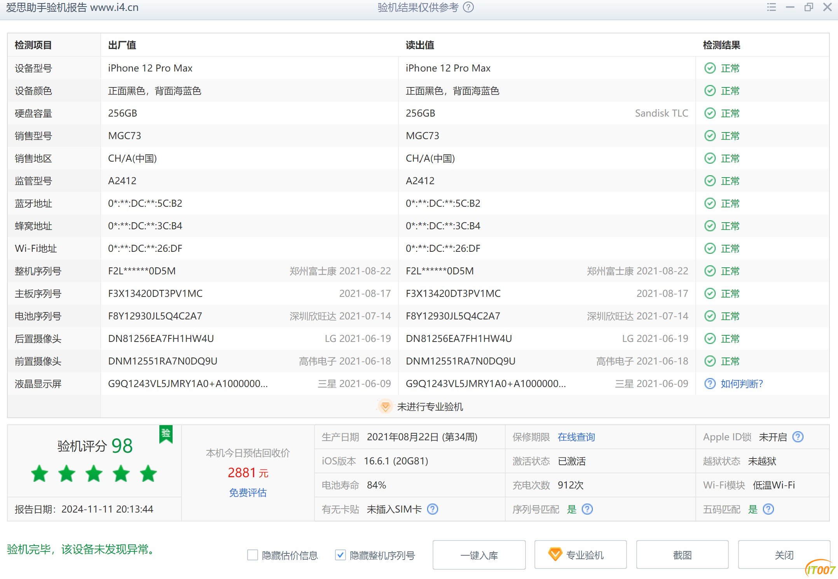Click the 专业验机 button
838x579 pixels.
(581, 555)
